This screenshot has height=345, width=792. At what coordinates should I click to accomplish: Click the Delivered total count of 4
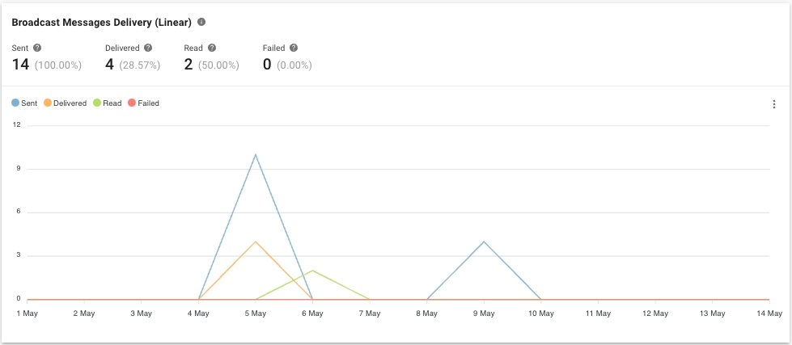[x=110, y=65]
